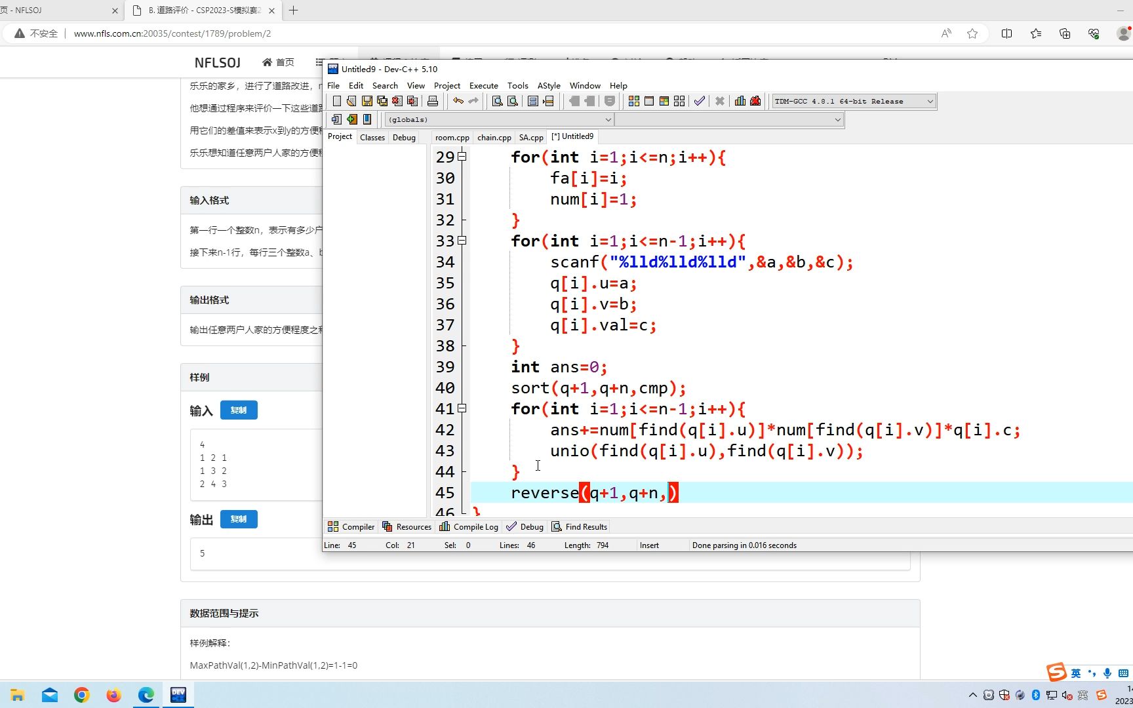
Task: Collapse the for loop at line 29
Action: click(x=462, y=157)
